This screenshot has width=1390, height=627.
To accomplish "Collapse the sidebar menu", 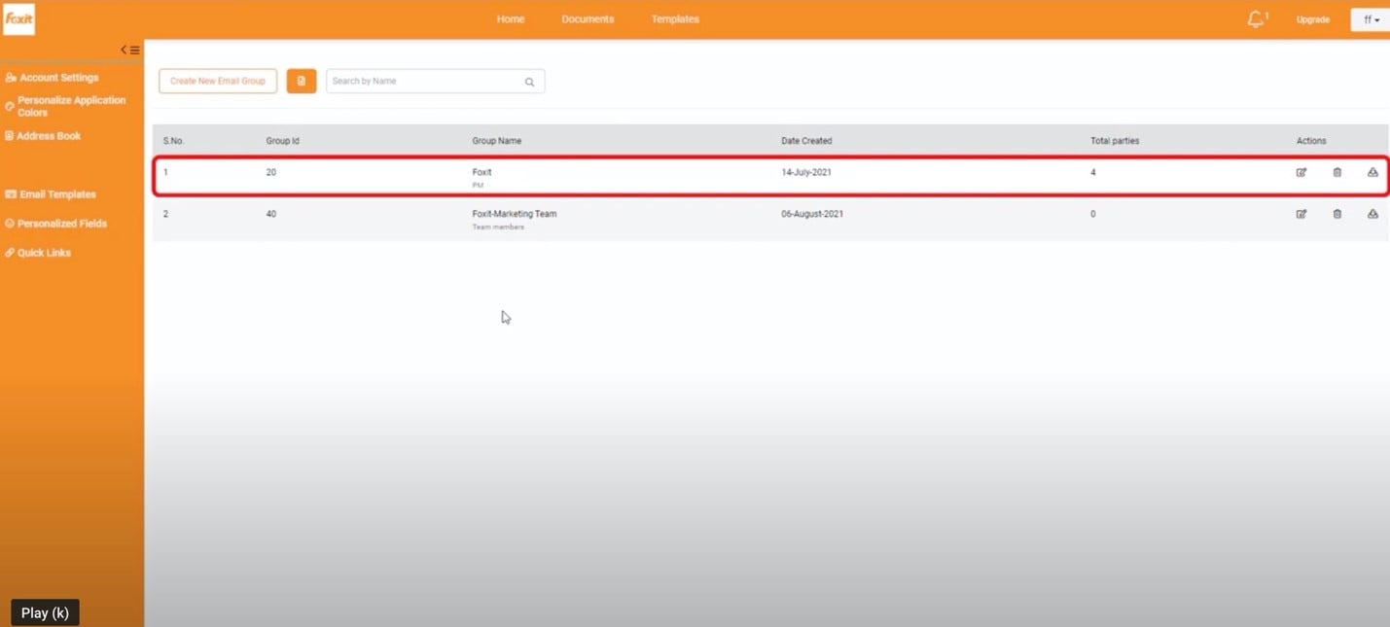I will click(130, 50).
